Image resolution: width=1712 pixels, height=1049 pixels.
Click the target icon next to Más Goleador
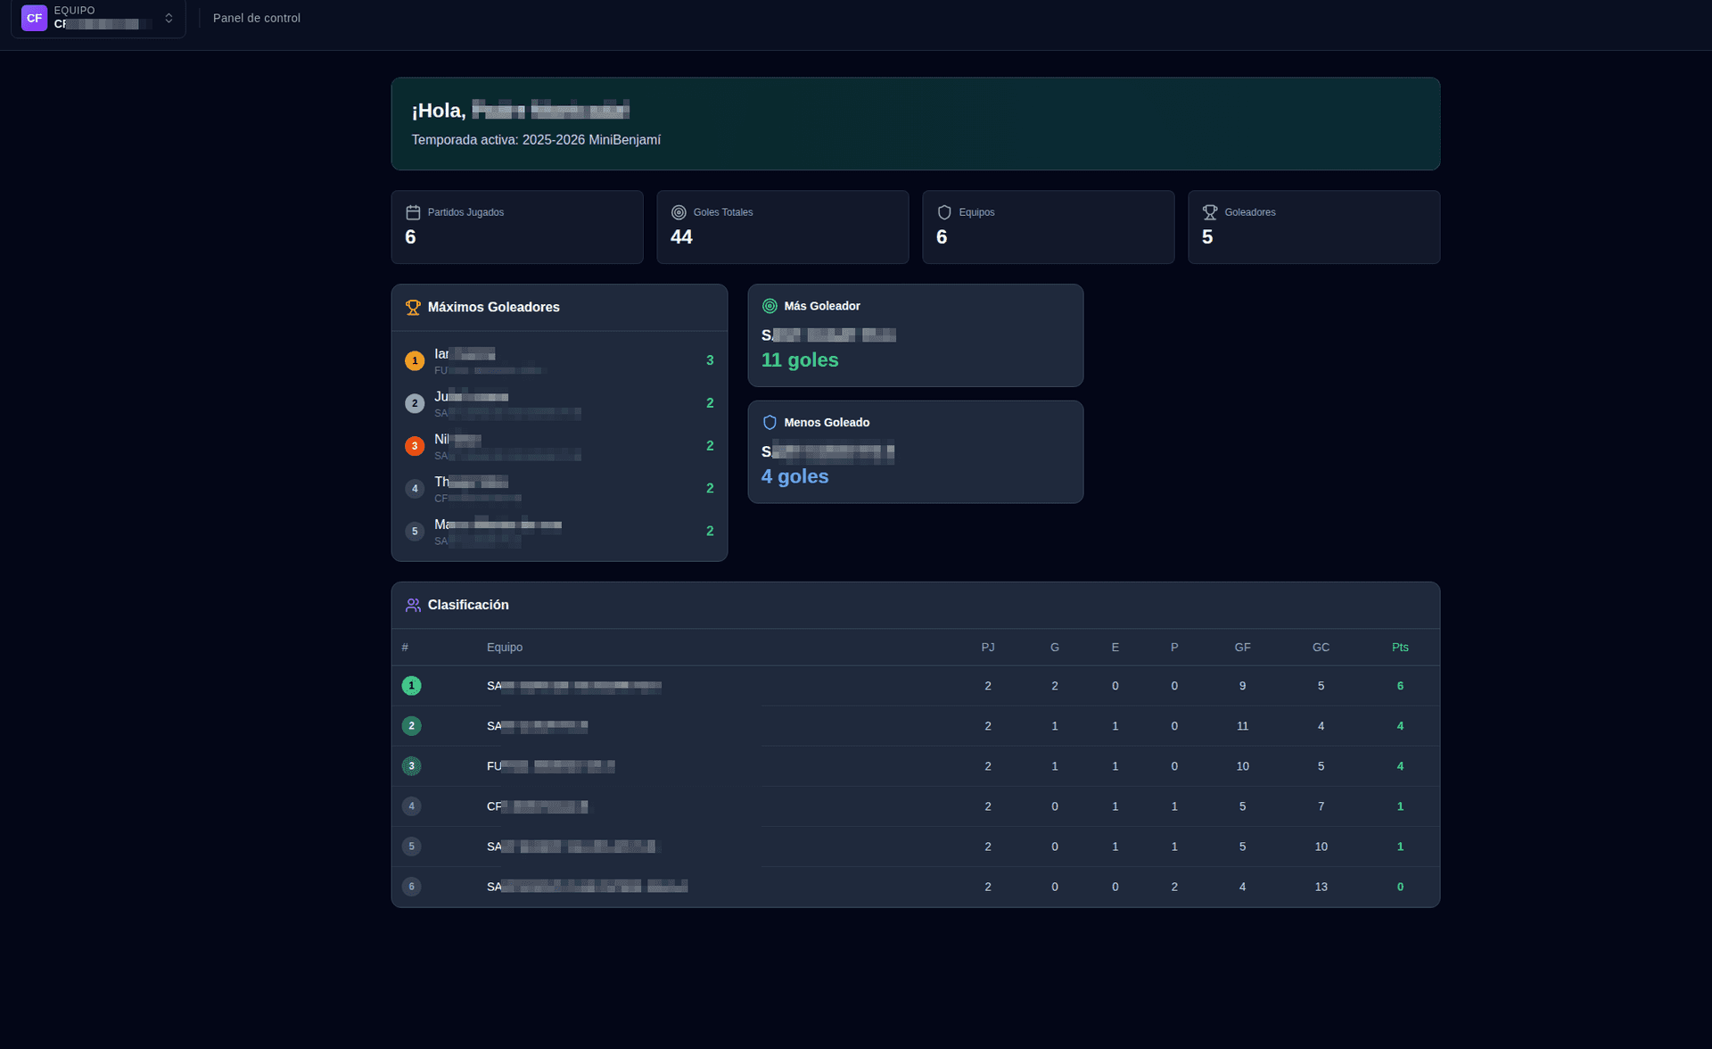click(x=770, y=305)
